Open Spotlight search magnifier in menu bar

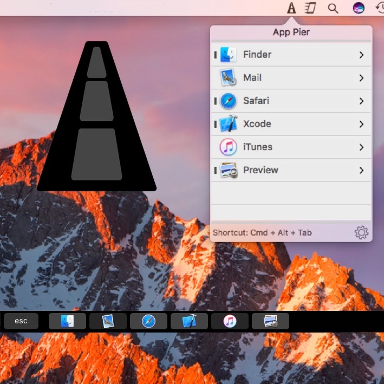click(x=333, y=8)
